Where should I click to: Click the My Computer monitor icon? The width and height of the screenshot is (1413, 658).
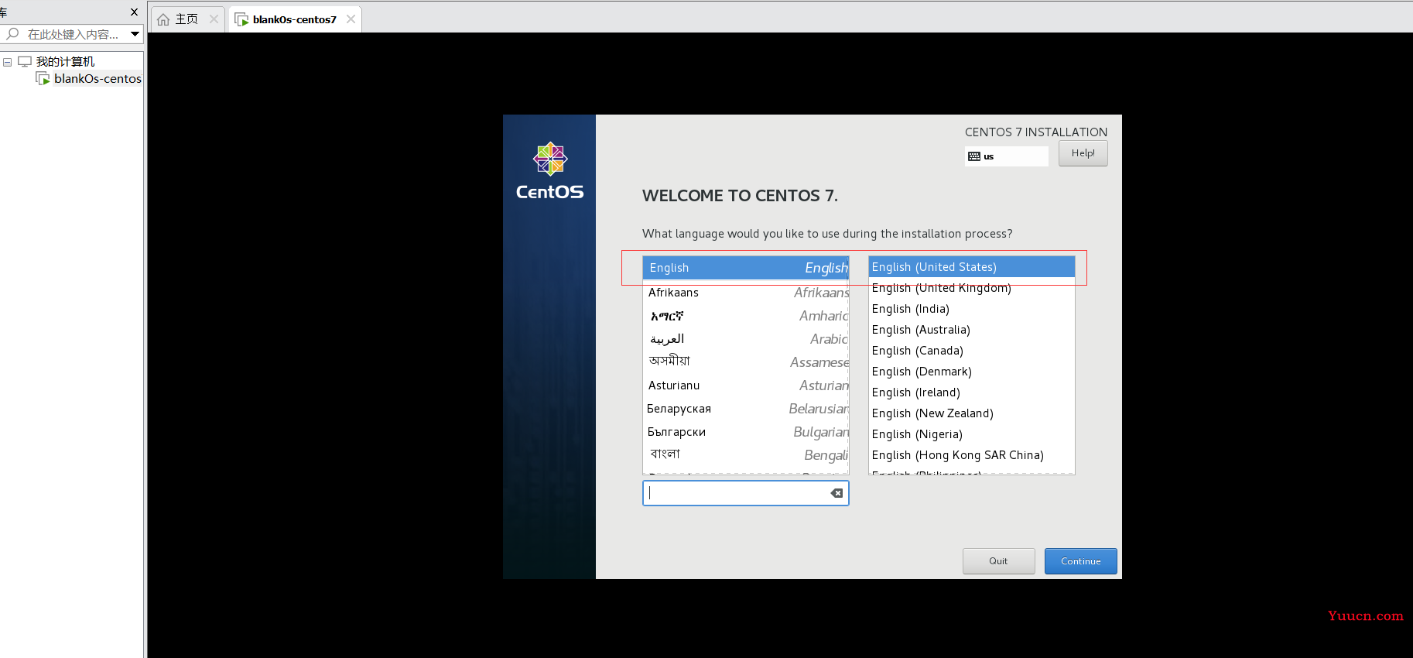coord(25,61)
